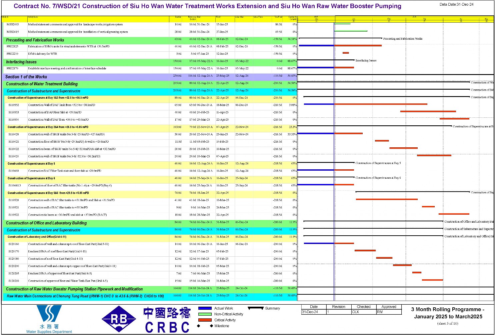Select activity ID S120180
495x335 pixels.
coord(14,259)
